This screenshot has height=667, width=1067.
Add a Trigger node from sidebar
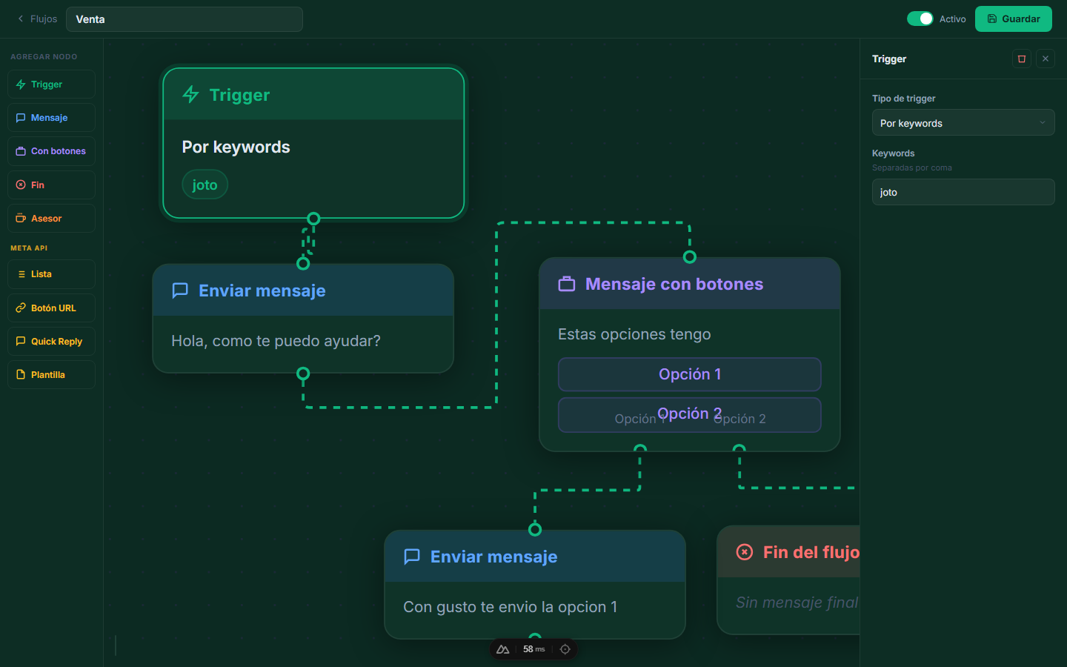click(51, 84)
